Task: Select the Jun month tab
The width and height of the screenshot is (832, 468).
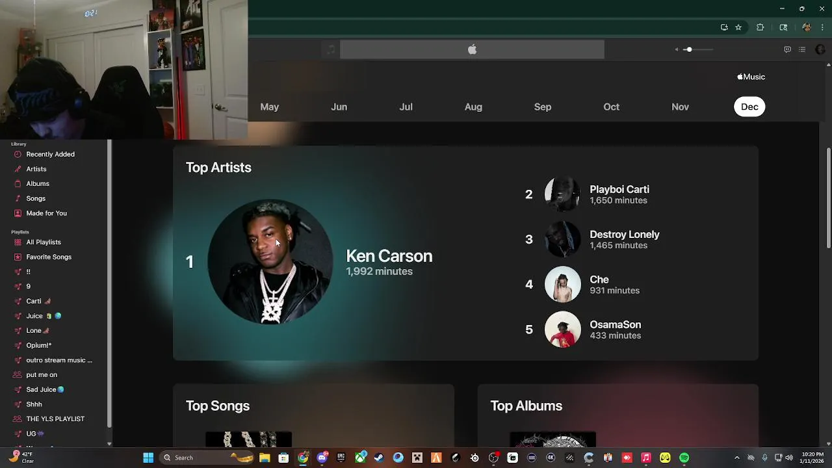Action: tap(339, 107)
